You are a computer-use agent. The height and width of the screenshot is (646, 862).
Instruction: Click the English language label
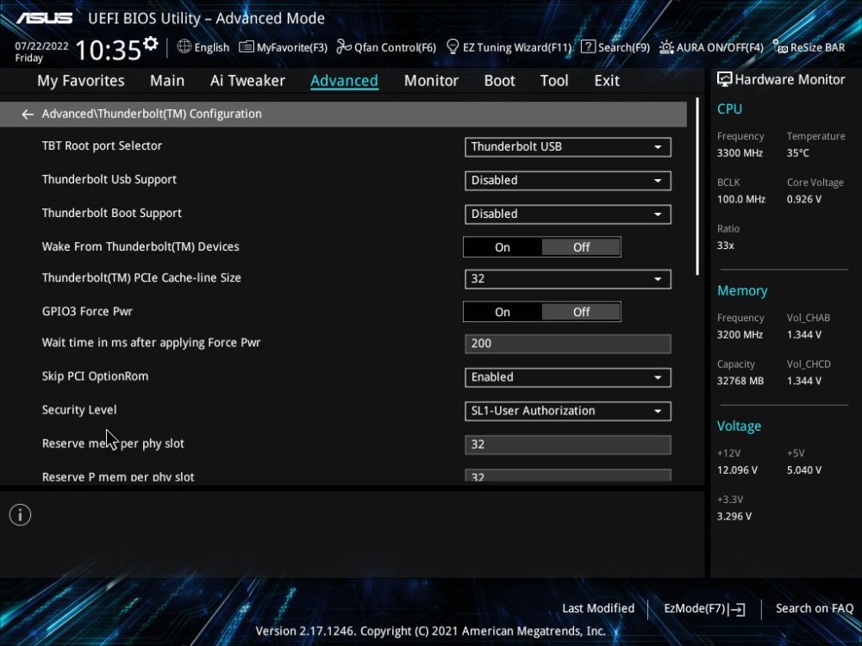point(212,47)
